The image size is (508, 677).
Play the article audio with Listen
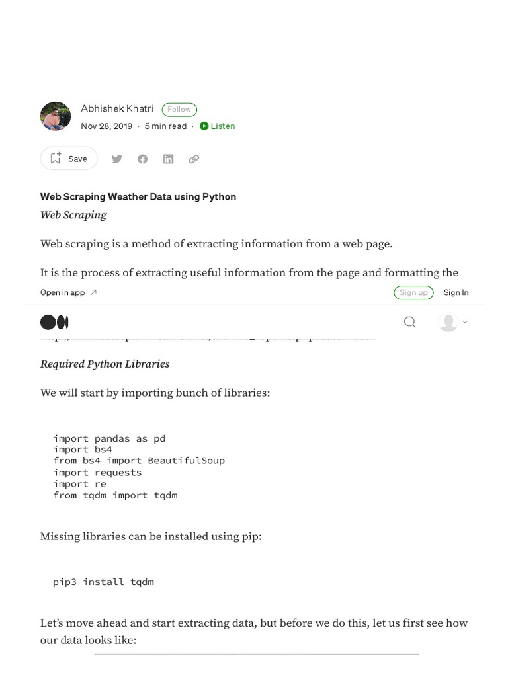point(218,126)
